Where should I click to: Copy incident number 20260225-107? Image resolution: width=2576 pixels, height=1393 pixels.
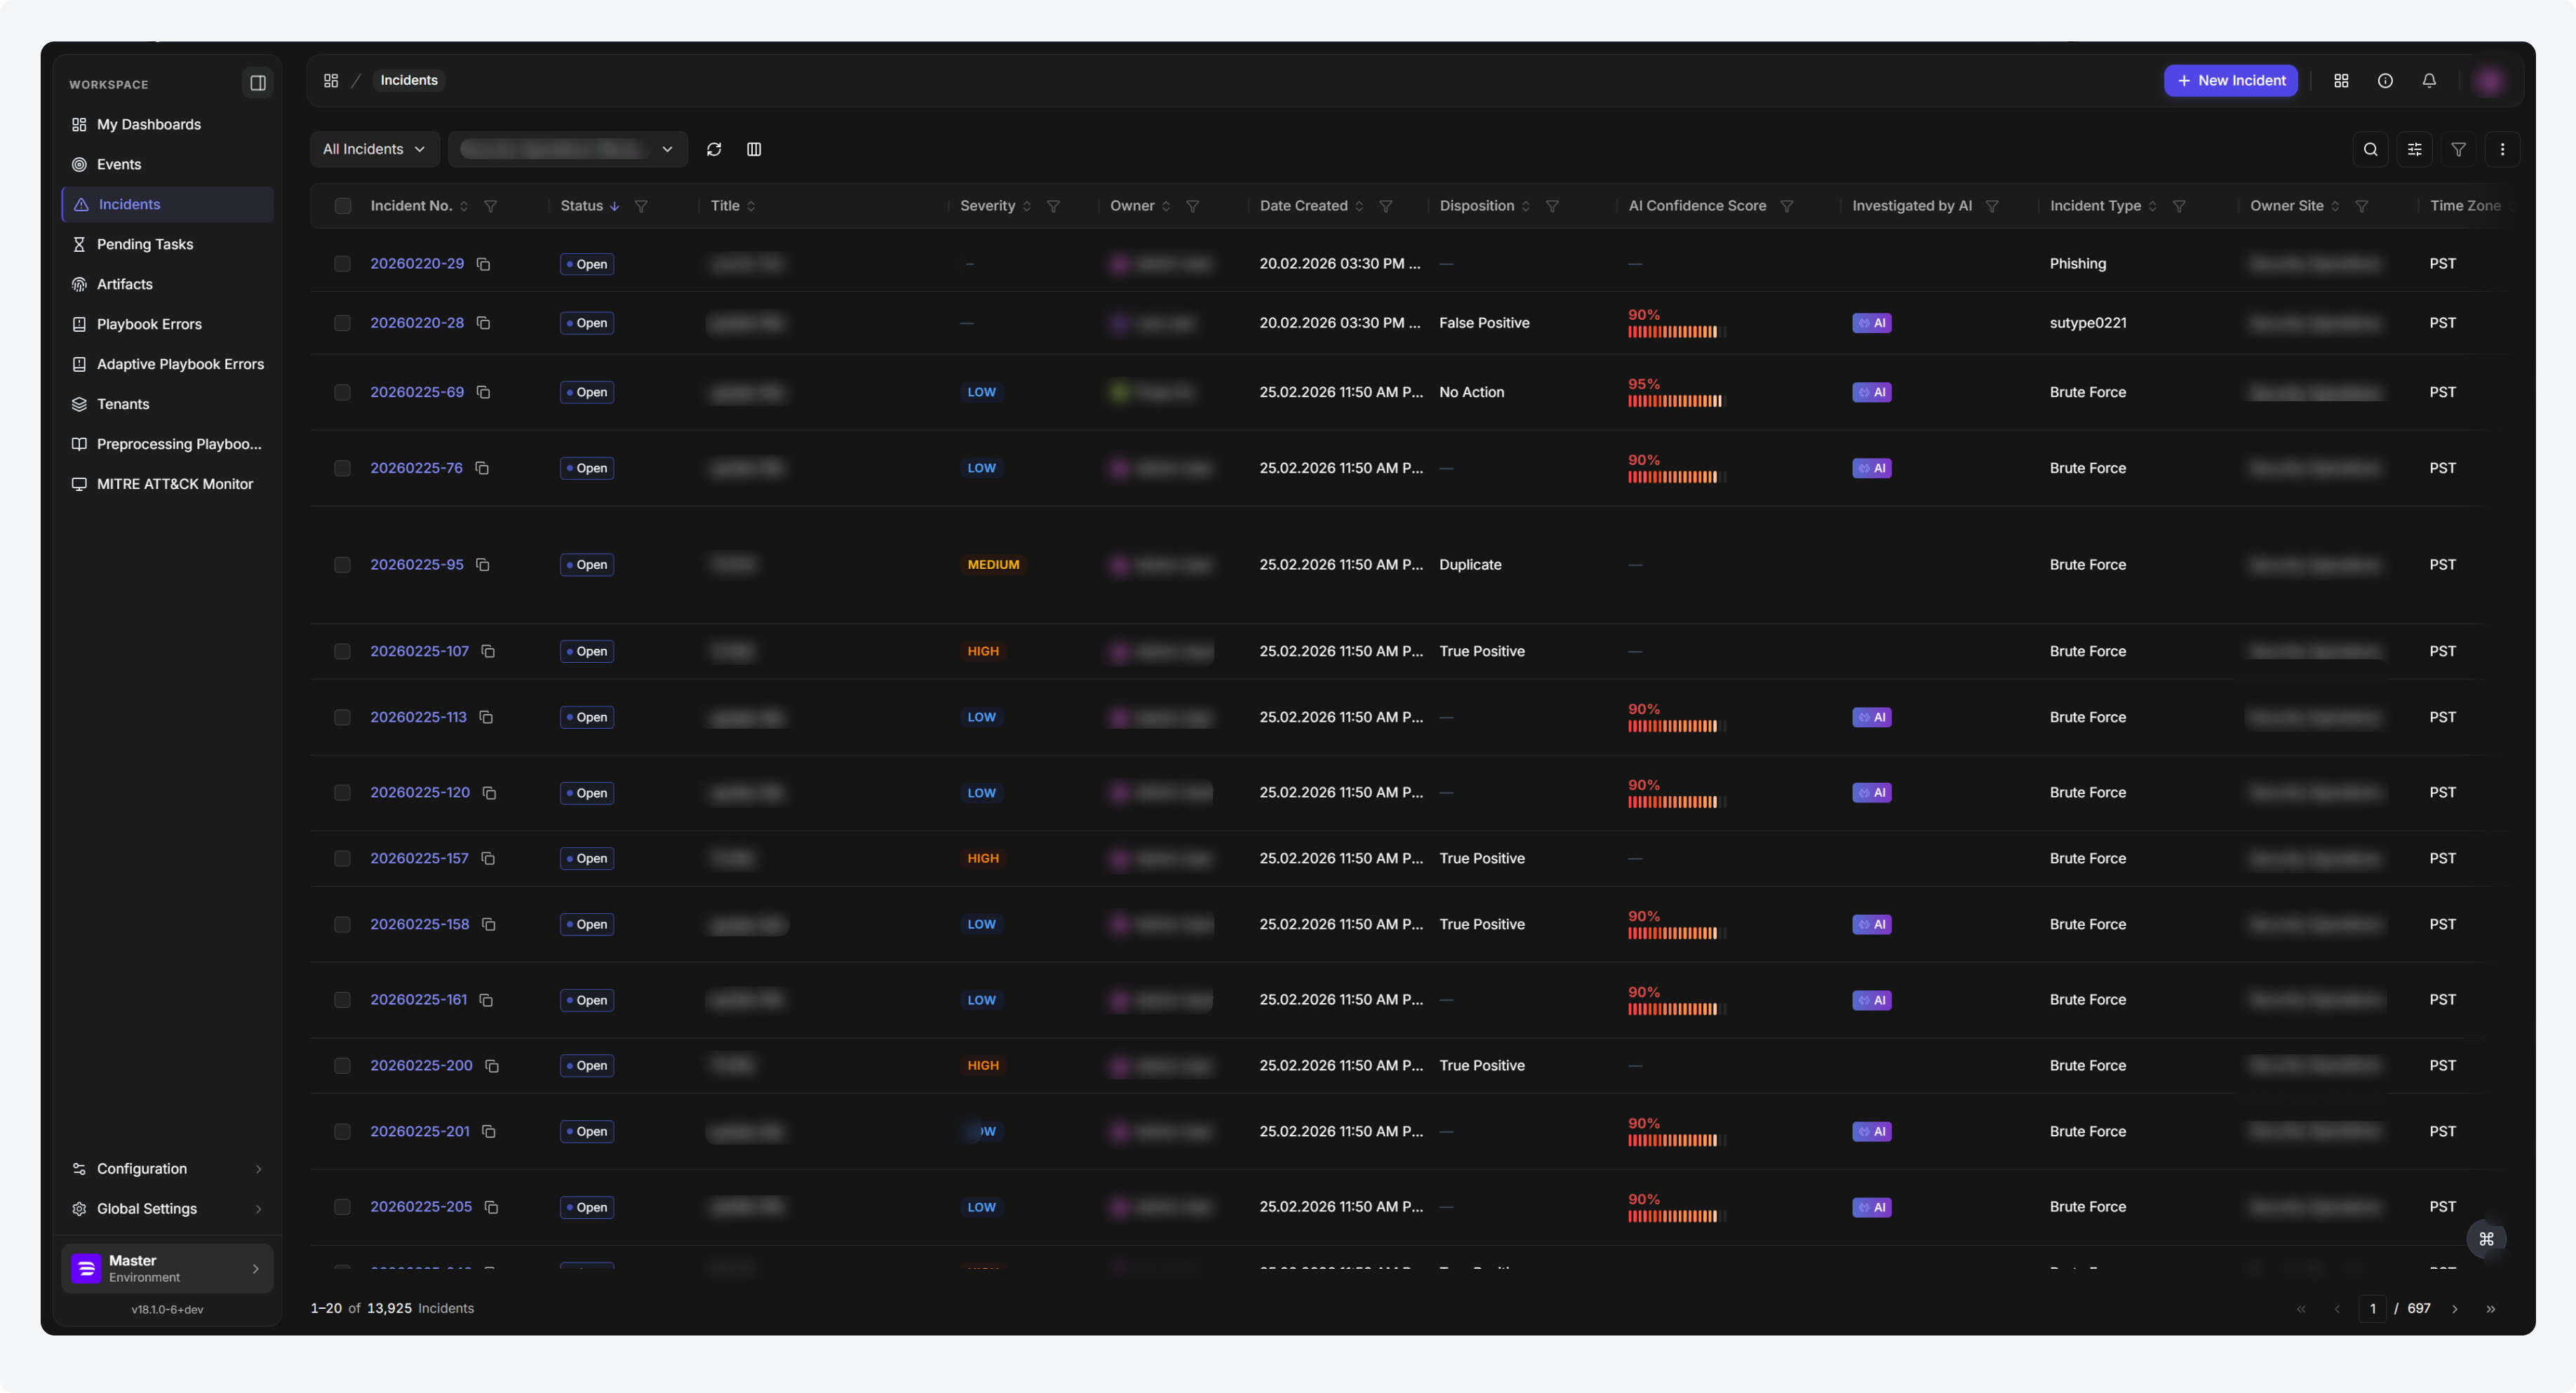click(488, 651)
